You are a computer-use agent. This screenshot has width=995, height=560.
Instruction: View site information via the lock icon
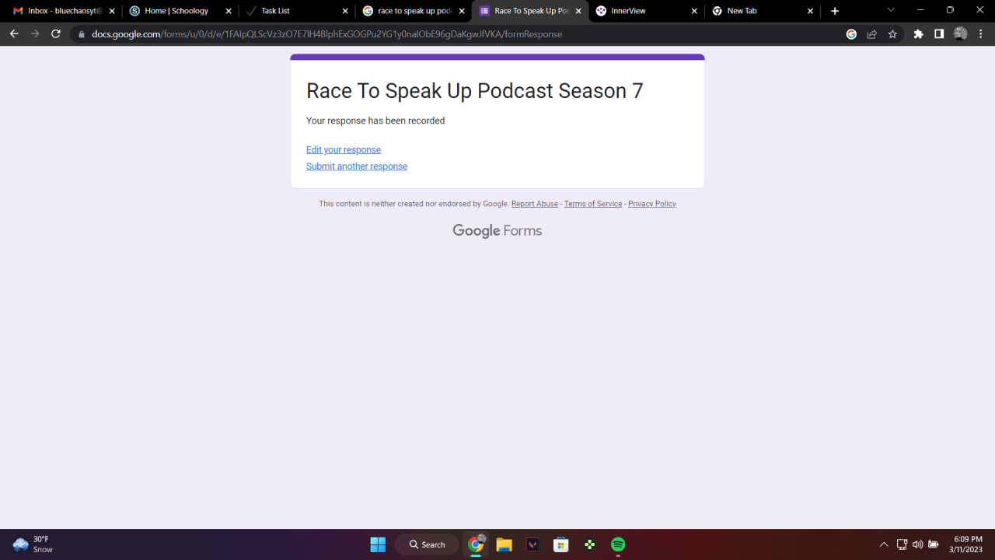(x=81, y=34)
